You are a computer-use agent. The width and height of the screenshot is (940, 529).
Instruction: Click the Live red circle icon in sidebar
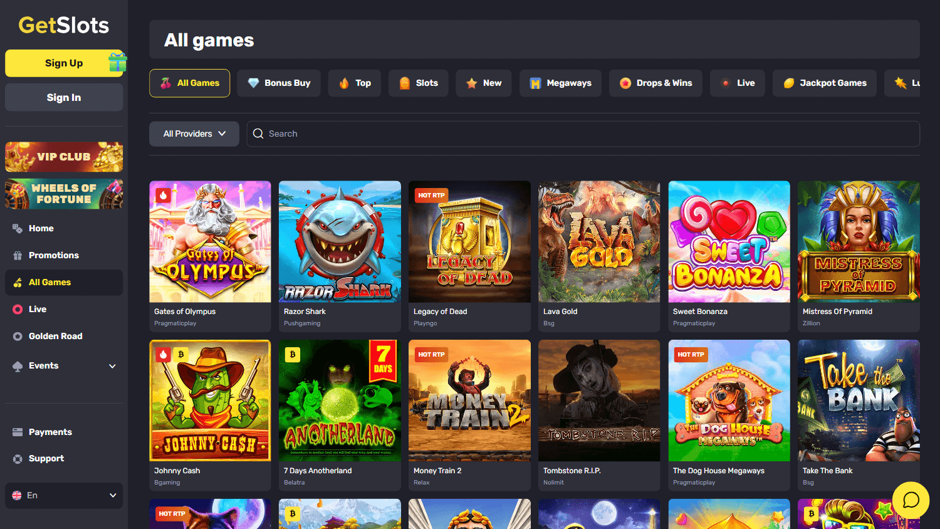tap(18, 310)
